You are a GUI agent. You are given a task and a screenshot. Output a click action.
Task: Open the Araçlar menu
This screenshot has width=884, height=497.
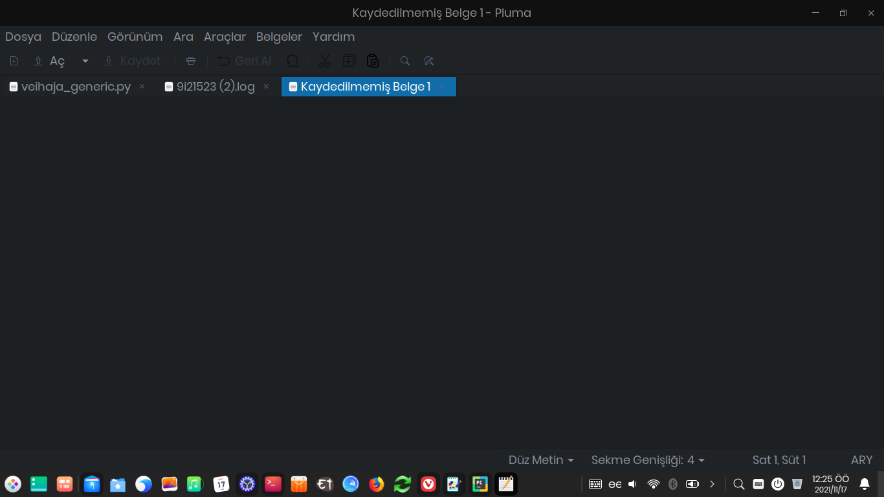pyautogui.click(x=225, y=37)
